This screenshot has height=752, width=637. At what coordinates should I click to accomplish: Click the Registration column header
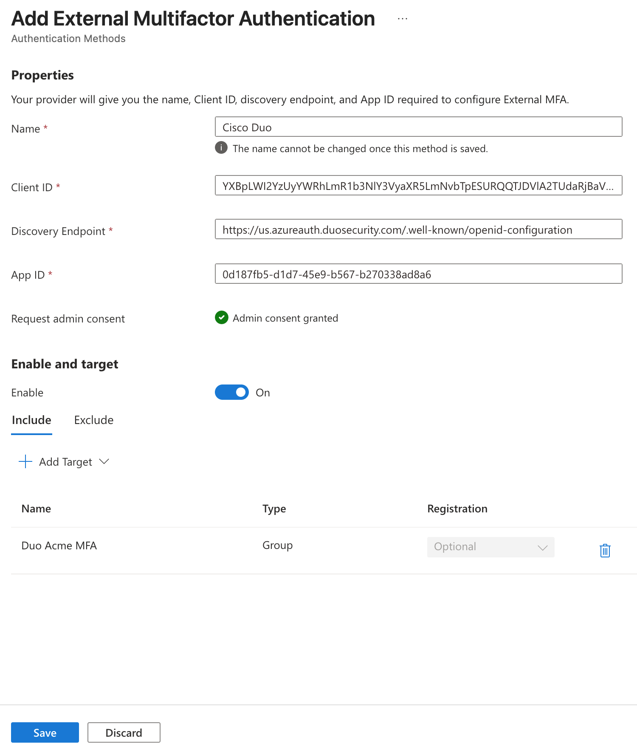click(457, 509)
